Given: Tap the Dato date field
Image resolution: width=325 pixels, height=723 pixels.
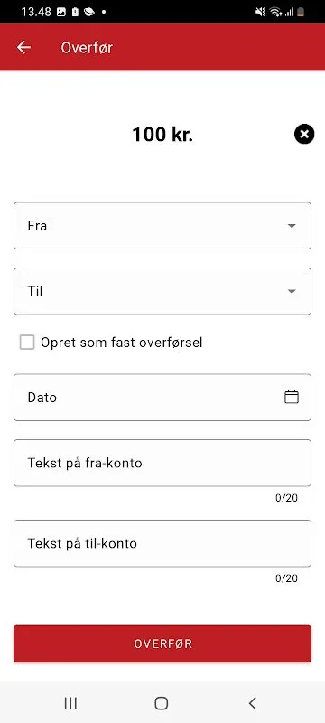Looking at the screenshot, I should (x=162, y=397).
